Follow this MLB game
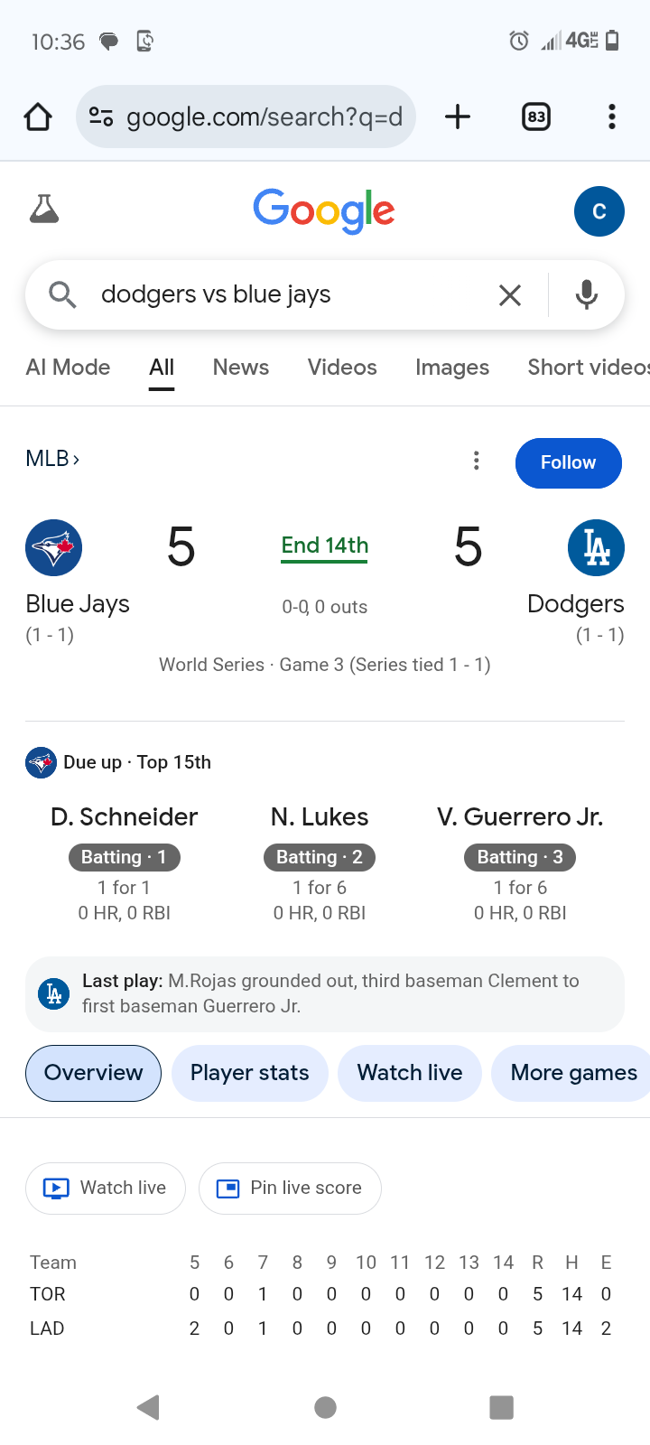Image resolution: width=650 pixels, height=1445 pixels. point(568,462)
